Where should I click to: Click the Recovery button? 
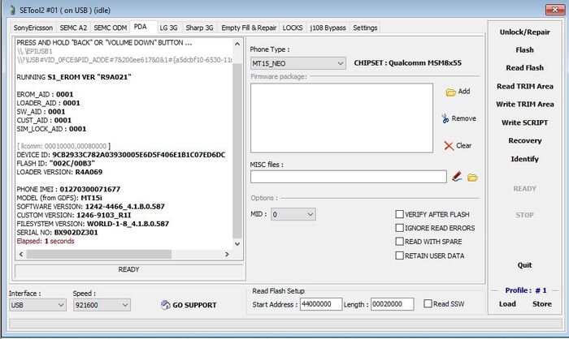click(525, 140)
